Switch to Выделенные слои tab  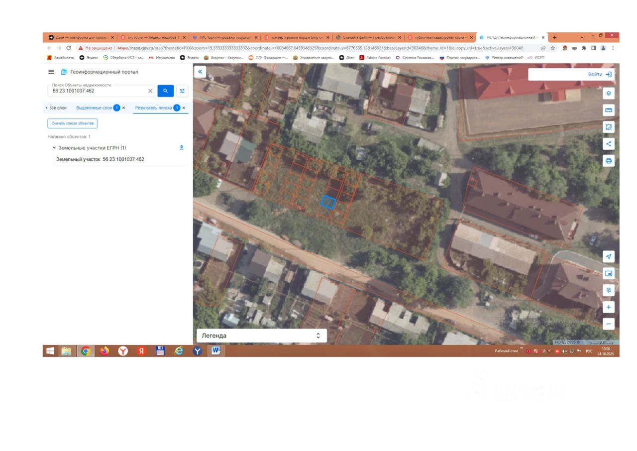[94, 108]
